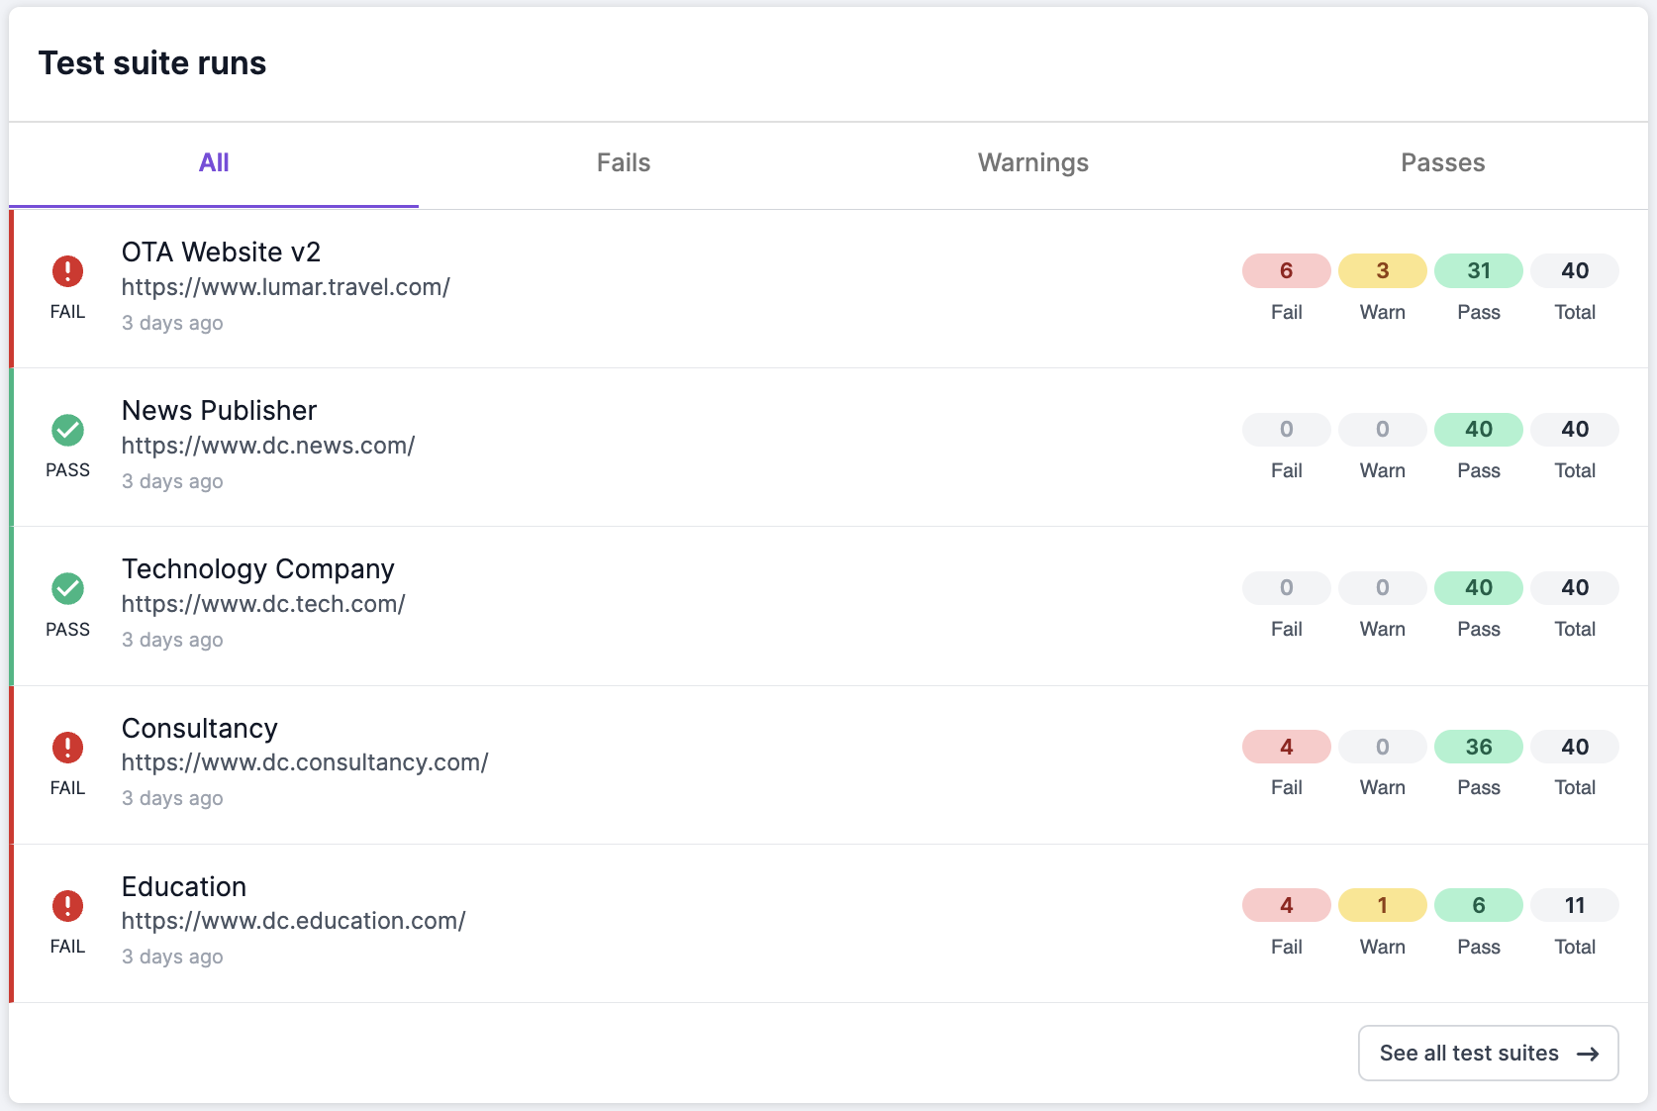Click the https://www.dc.news.com/ URL
This screenshot has width=1657, height=1111.
coord(268,446)
